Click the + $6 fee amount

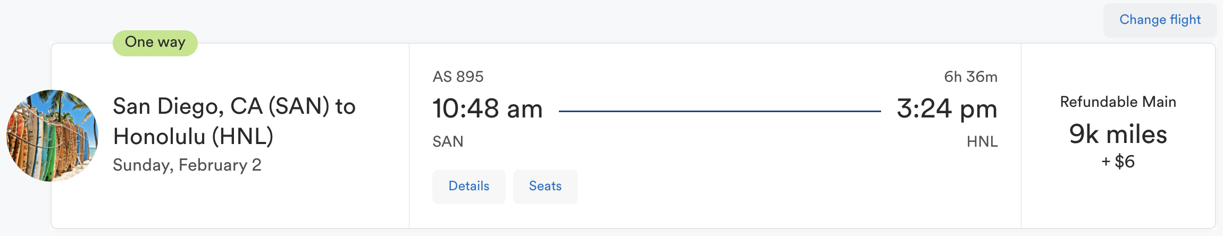(x=1118, y=162)
